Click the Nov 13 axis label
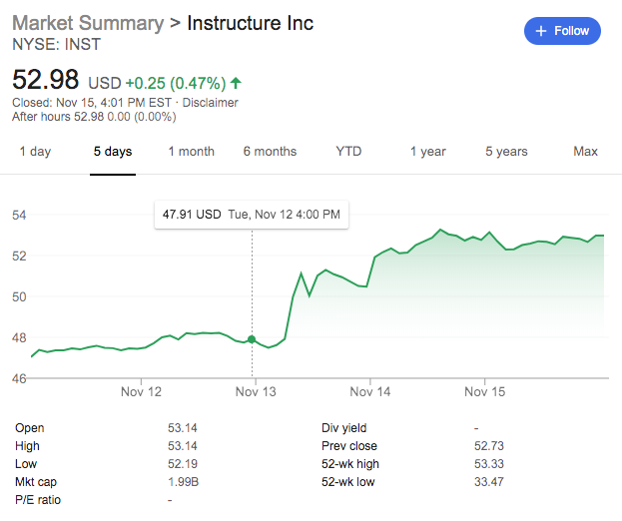Screen dimensions: 622x521 (256, 392)
